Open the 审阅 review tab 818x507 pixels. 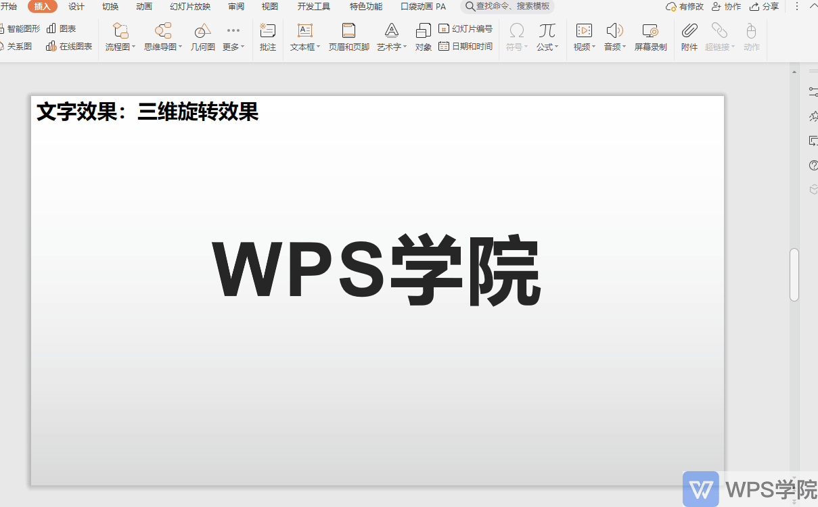point(236,7)
